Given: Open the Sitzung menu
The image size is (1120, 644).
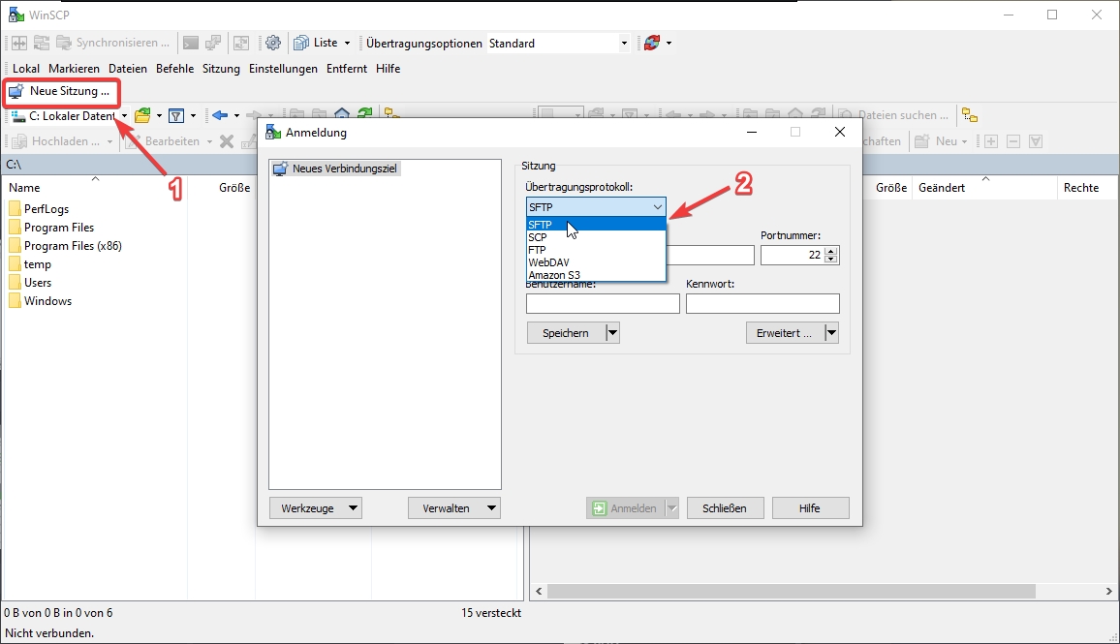Looking at the screenshot, I should tap(221, 69).
